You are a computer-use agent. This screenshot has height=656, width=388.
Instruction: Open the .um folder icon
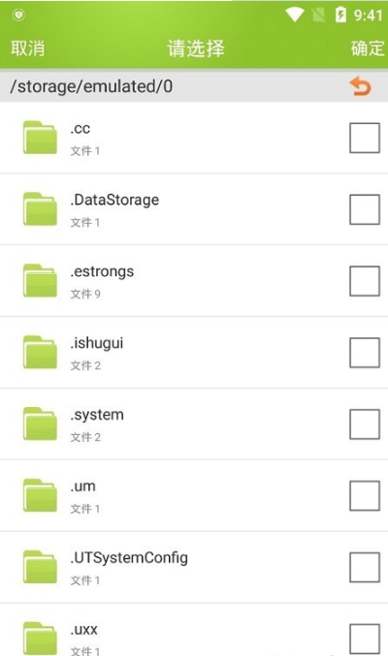tap(40, 495)
